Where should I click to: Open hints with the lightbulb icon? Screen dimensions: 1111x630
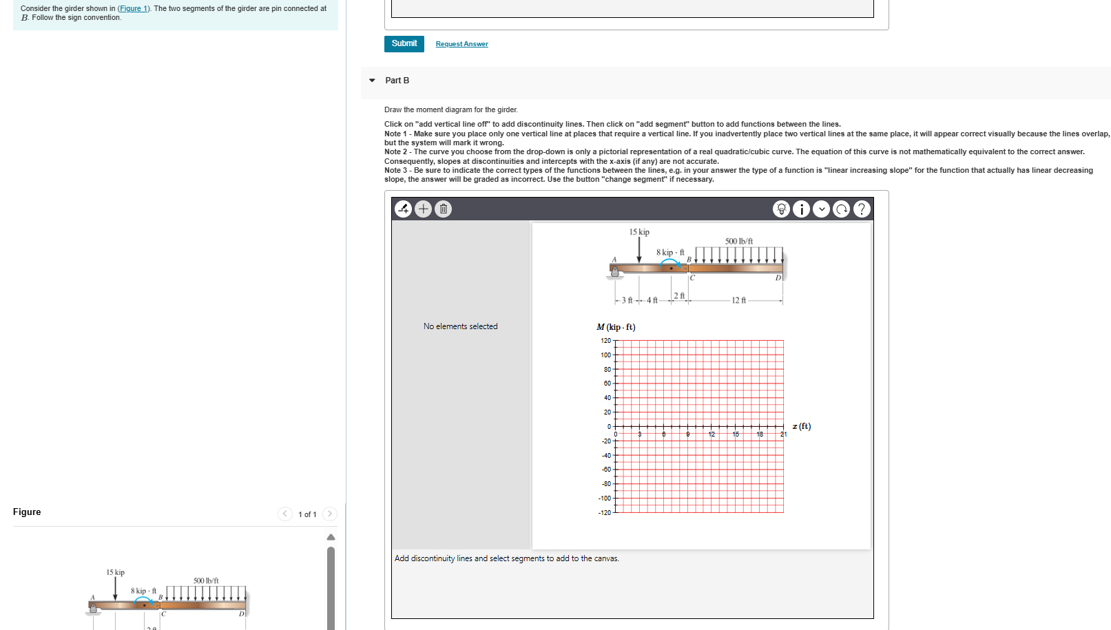click(781, 209)
